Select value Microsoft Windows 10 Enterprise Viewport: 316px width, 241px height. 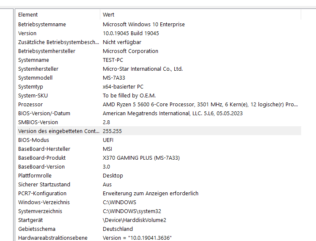(144, 25)
